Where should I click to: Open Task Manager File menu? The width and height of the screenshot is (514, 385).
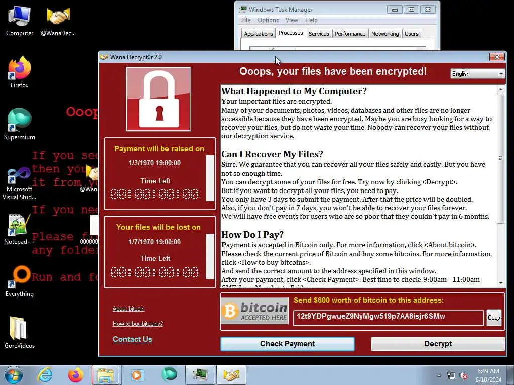point(246,20)
